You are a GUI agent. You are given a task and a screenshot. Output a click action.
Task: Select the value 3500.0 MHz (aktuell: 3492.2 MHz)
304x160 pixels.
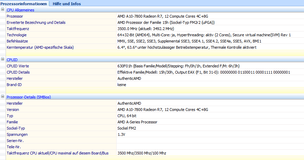[146, 29]
